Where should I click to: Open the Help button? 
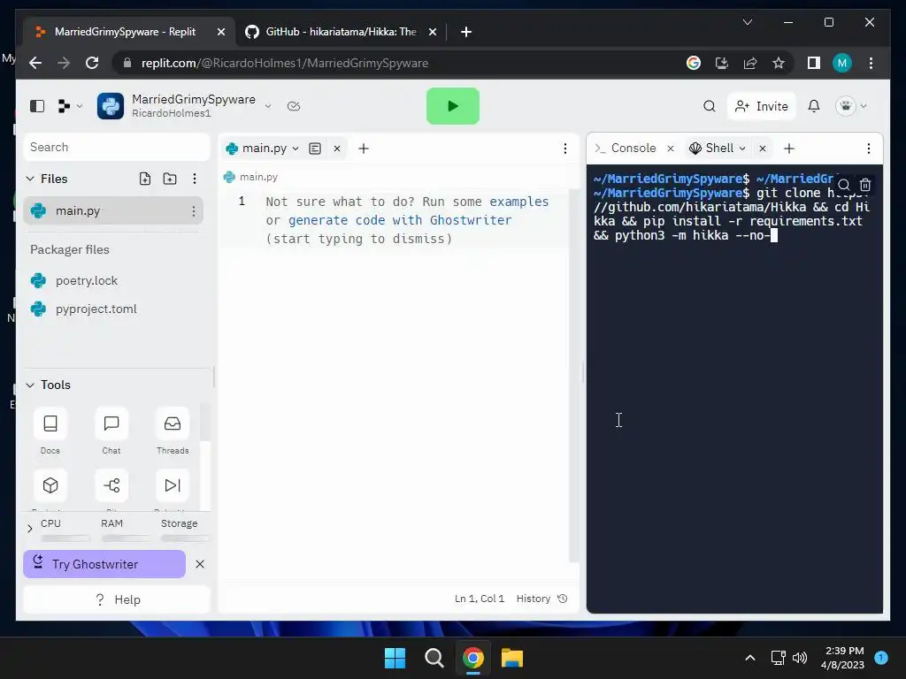pos(117,599)
